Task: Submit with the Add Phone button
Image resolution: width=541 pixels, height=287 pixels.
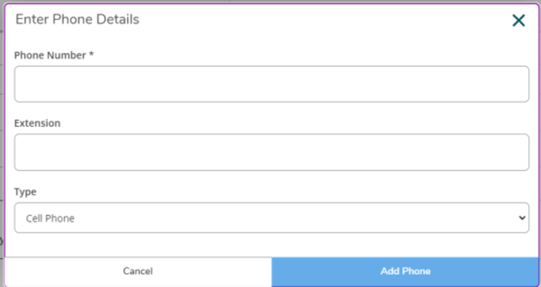Action: (406, 271)
